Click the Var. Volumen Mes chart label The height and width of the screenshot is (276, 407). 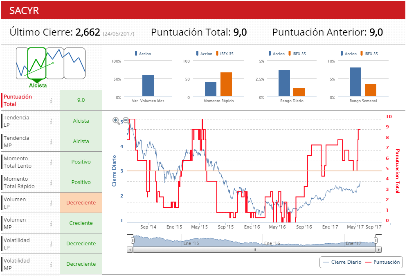pyautogui.click(x=148, y=101)
